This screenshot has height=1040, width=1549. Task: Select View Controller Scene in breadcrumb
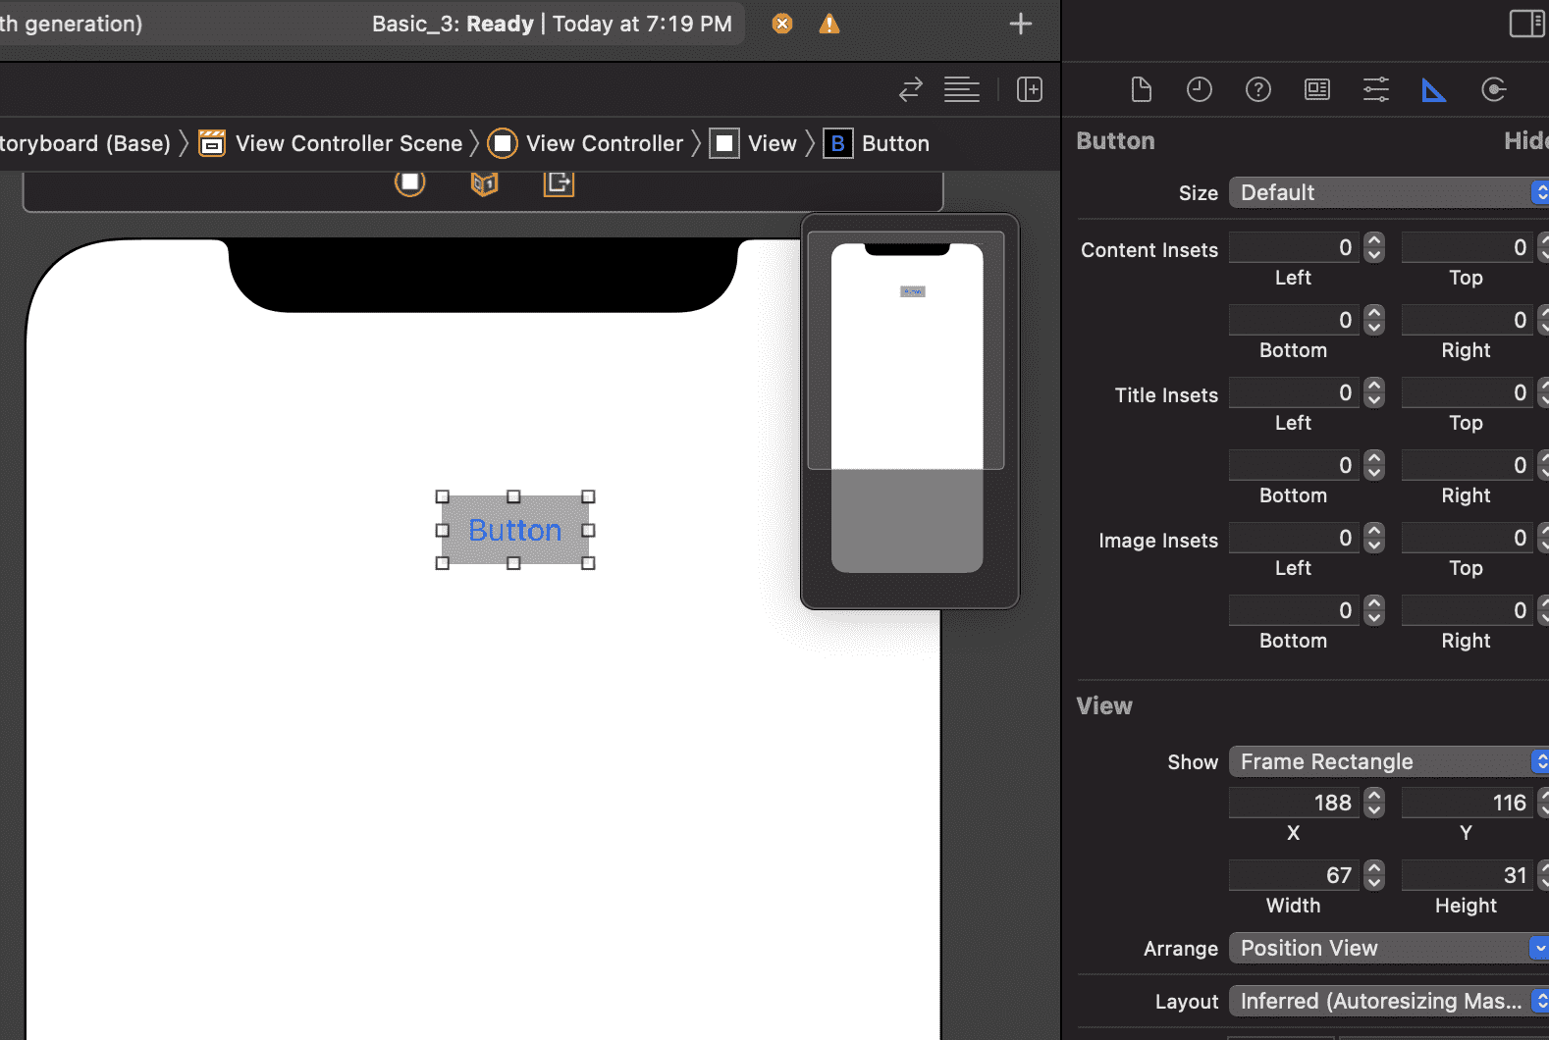pyautogui.click(x=347, y=144)
